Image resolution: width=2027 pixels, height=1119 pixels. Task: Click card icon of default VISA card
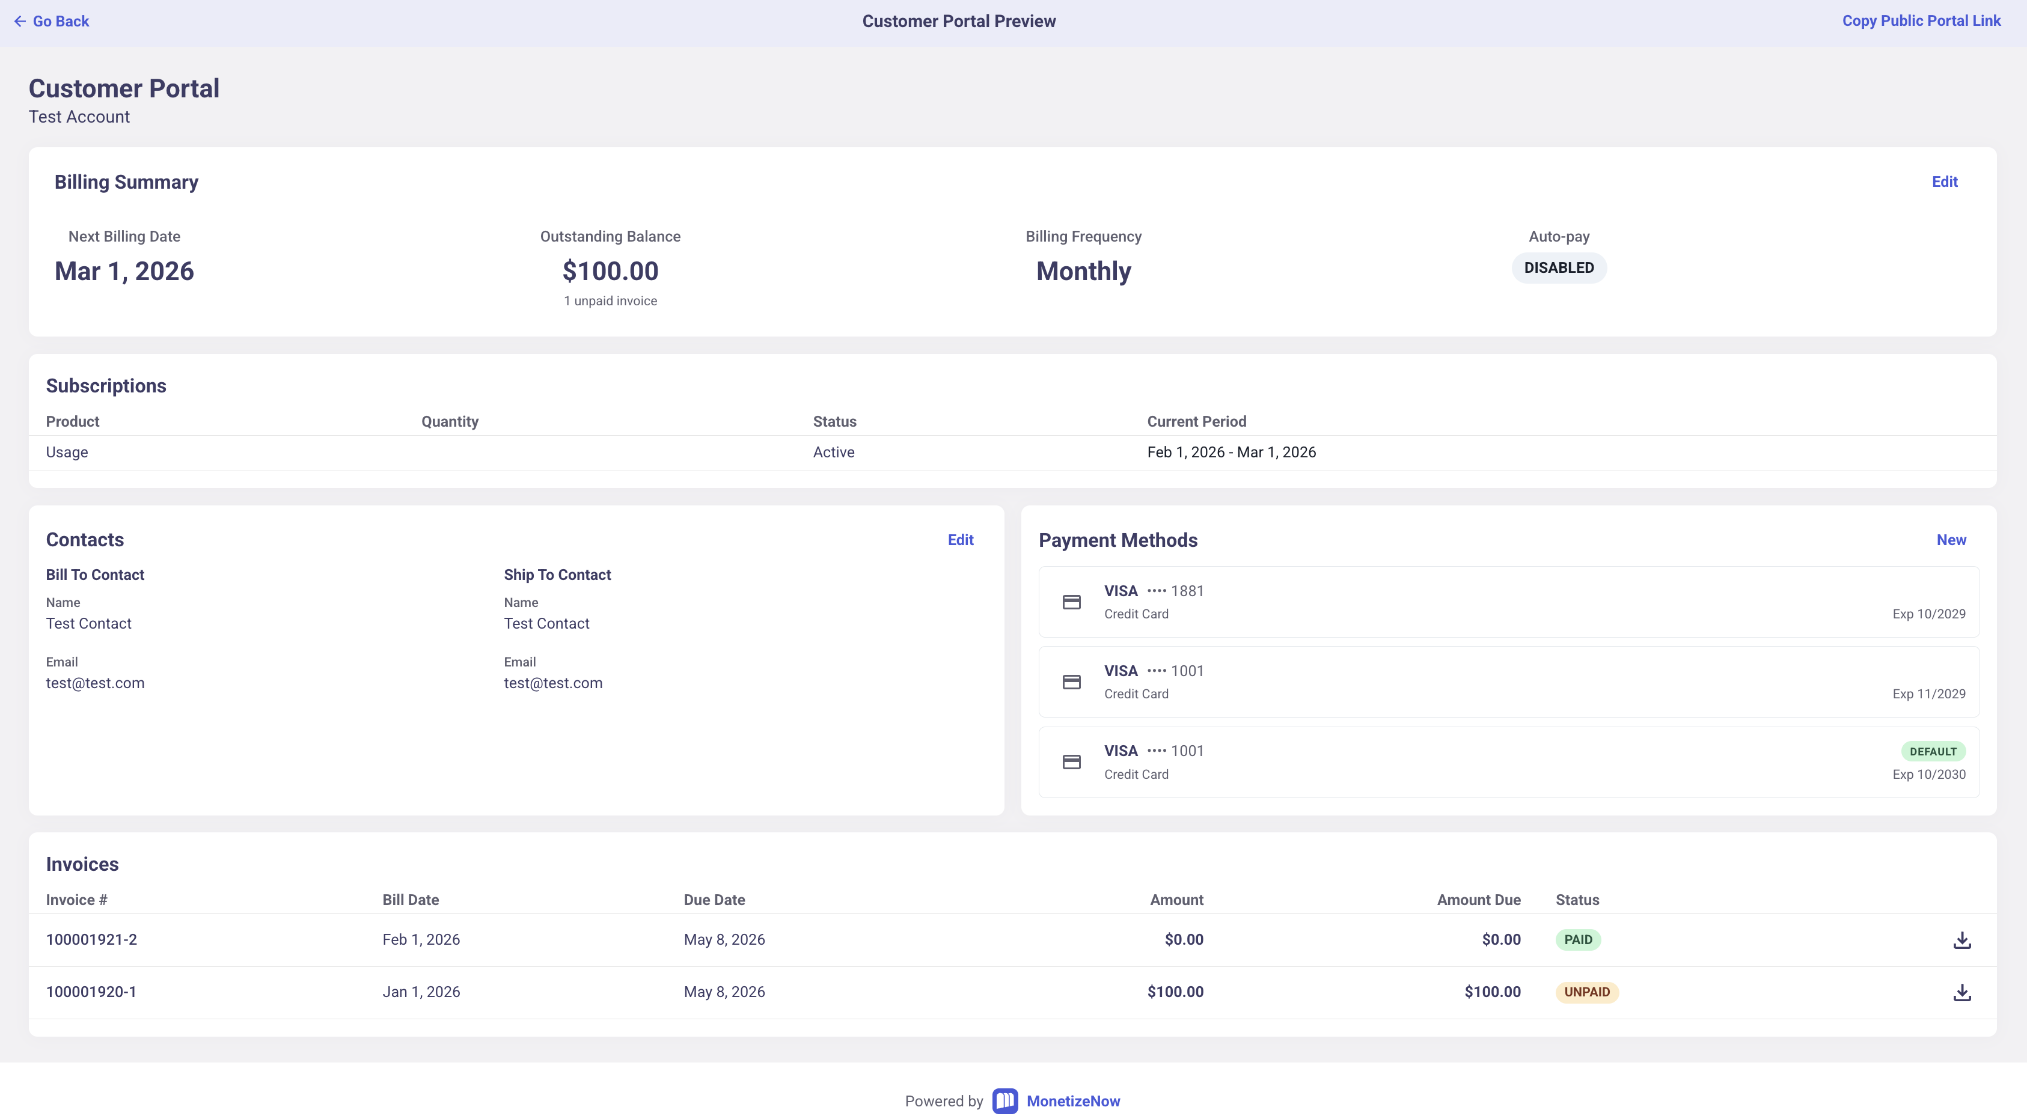tap(1071, 762)
